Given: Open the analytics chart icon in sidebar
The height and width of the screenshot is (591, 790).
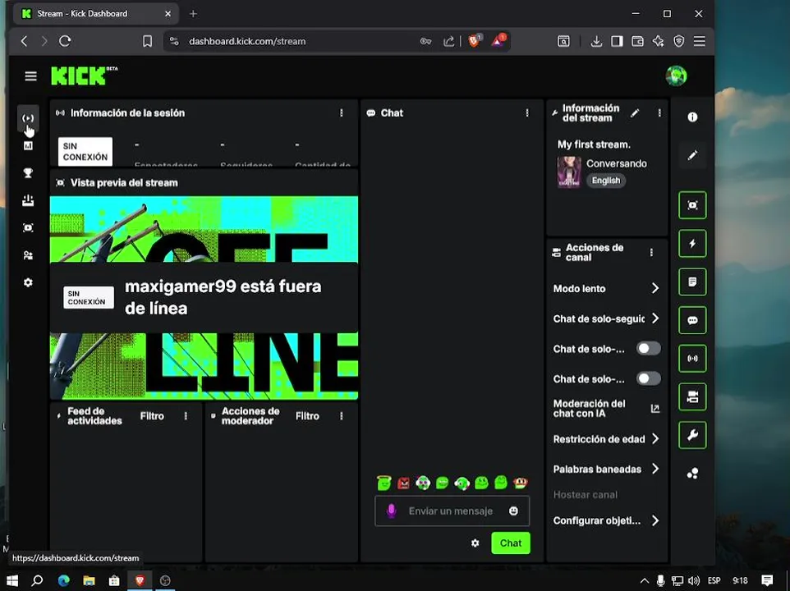Looking at the screenshot, I should tap(28, 145).
